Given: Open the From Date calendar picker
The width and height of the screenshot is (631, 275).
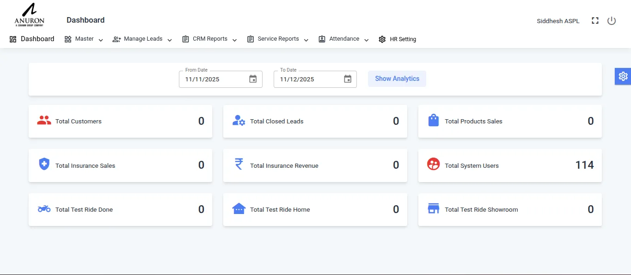Looking at the screenshot, I should (x=253, y=79).
